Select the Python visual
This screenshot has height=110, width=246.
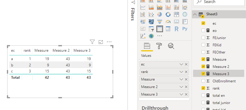coord(185,29)
